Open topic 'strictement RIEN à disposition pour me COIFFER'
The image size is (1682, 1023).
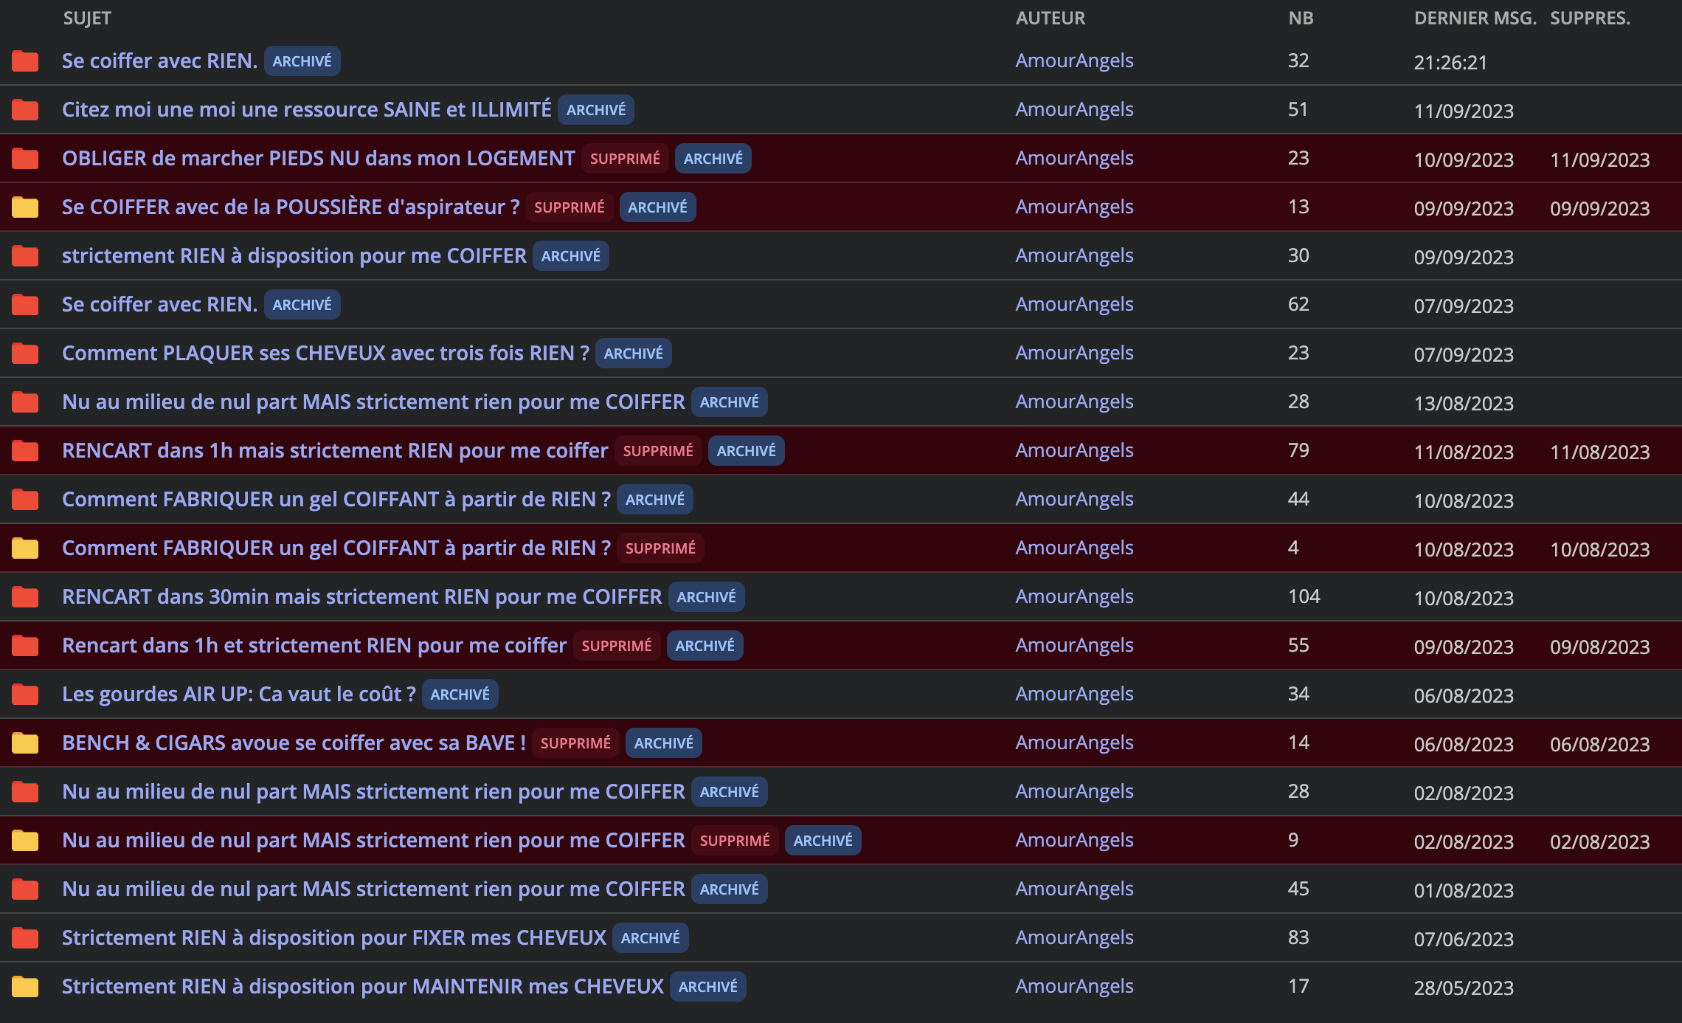(294, 255)
